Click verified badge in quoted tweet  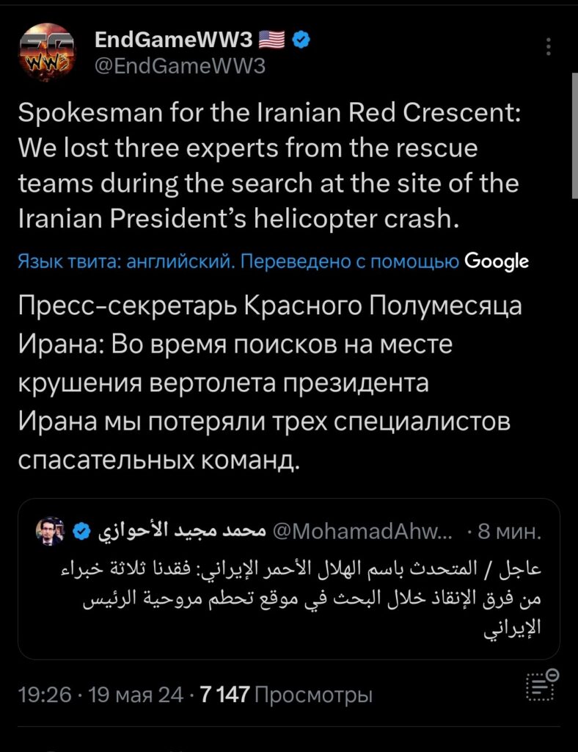[81, 531]
